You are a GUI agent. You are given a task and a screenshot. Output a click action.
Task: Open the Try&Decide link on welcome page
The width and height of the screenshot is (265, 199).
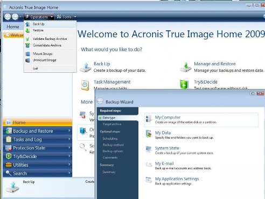pos(206,82)
